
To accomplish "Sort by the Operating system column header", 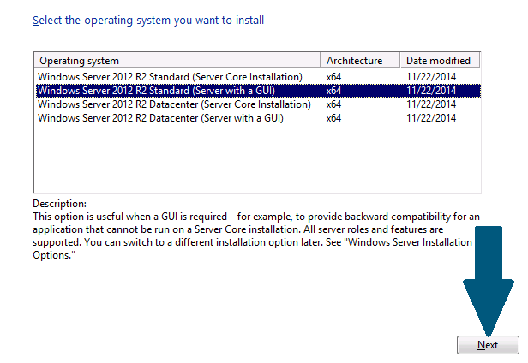I will pos(177,61).
